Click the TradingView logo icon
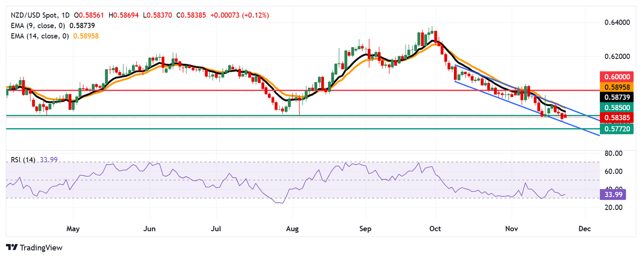This screenshot has width=642, height=258. (x=11, y=248)
